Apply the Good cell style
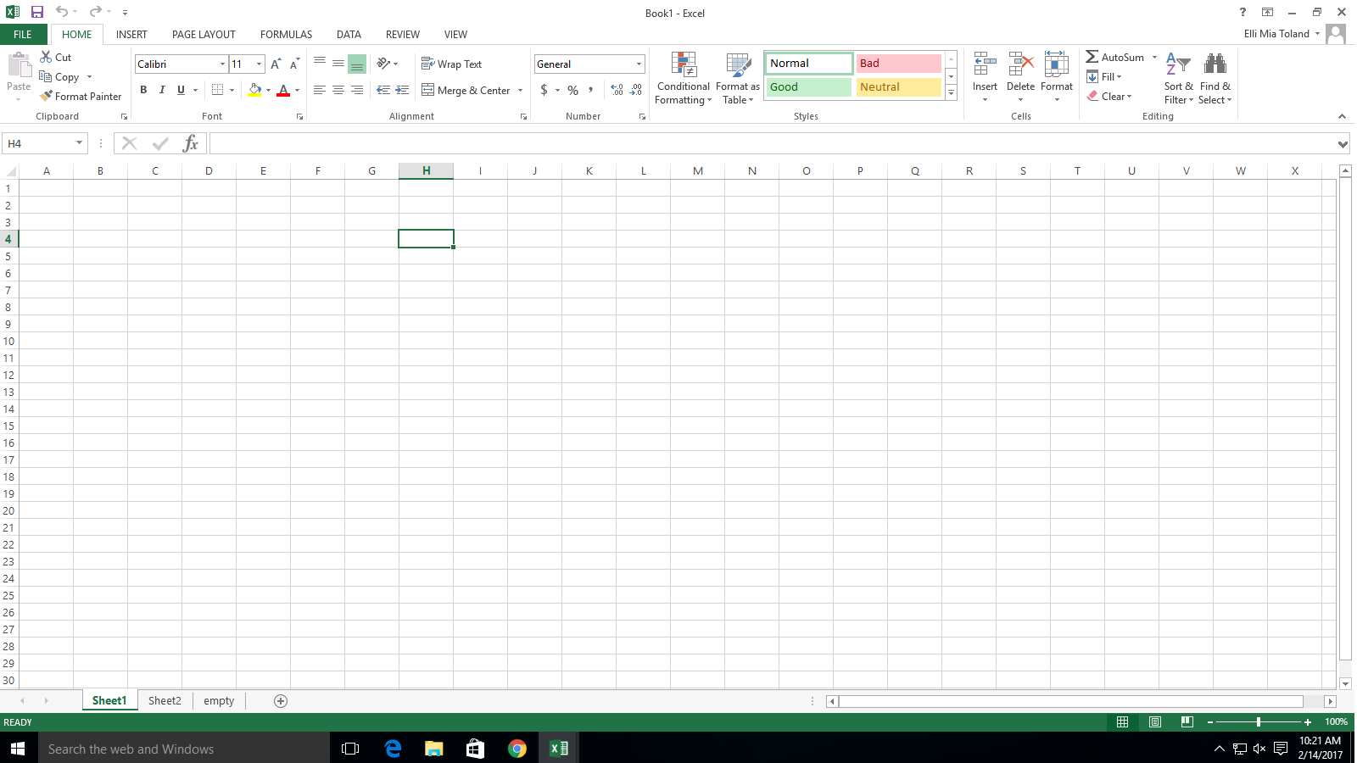 coord(809,87)
